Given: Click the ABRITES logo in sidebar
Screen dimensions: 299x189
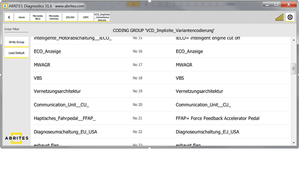Looking at the screenshot, I should tap(16, 138).
